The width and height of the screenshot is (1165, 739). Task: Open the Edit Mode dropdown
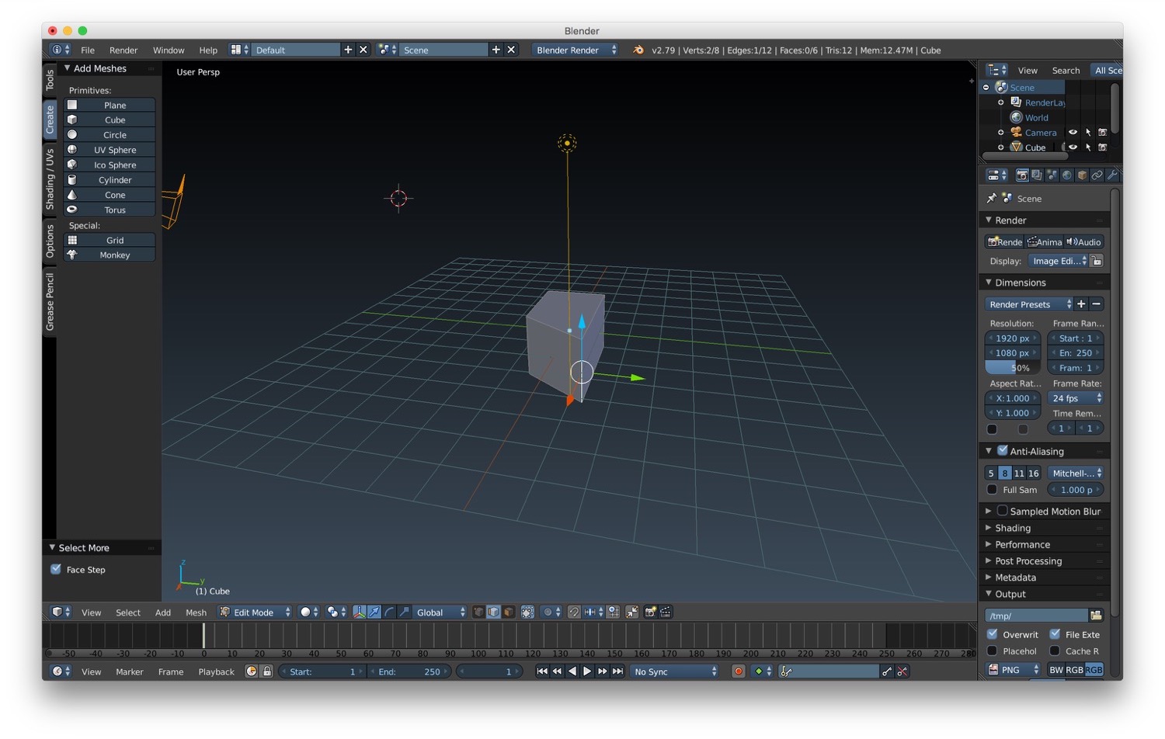point(255,612)
